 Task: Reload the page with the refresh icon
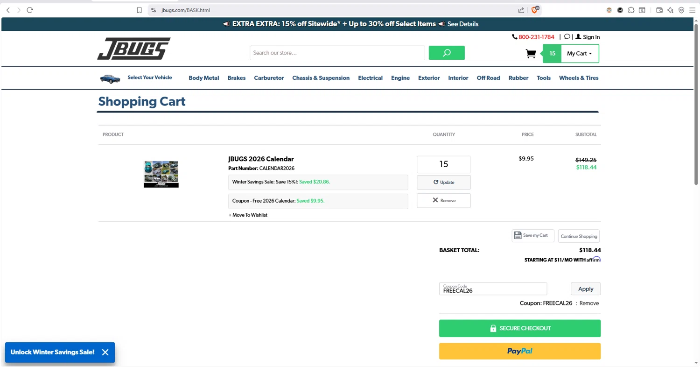coord(30,10)
